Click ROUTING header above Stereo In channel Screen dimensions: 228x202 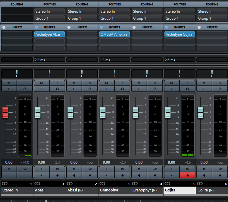(x=17, y=4)
